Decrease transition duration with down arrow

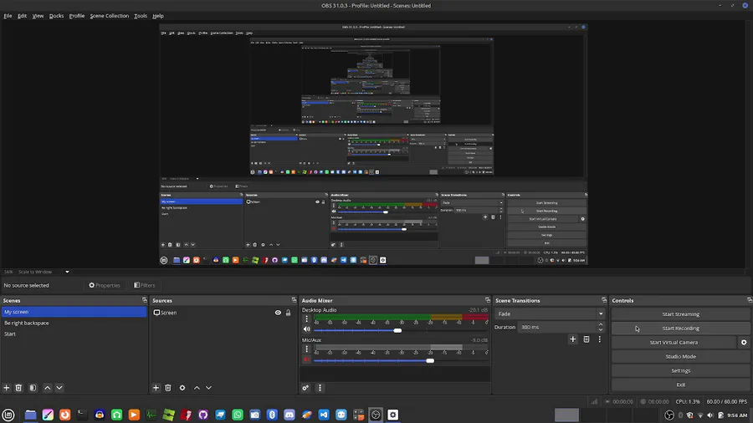[600, 329]
